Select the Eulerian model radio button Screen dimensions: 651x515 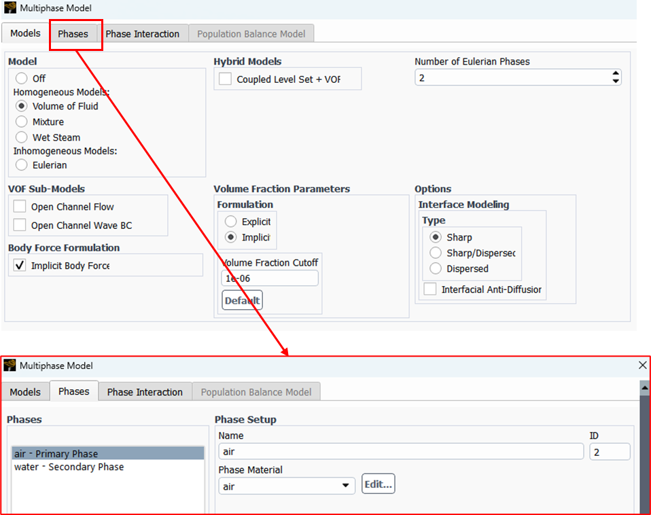pyautogui.click(x=22, y=165)
